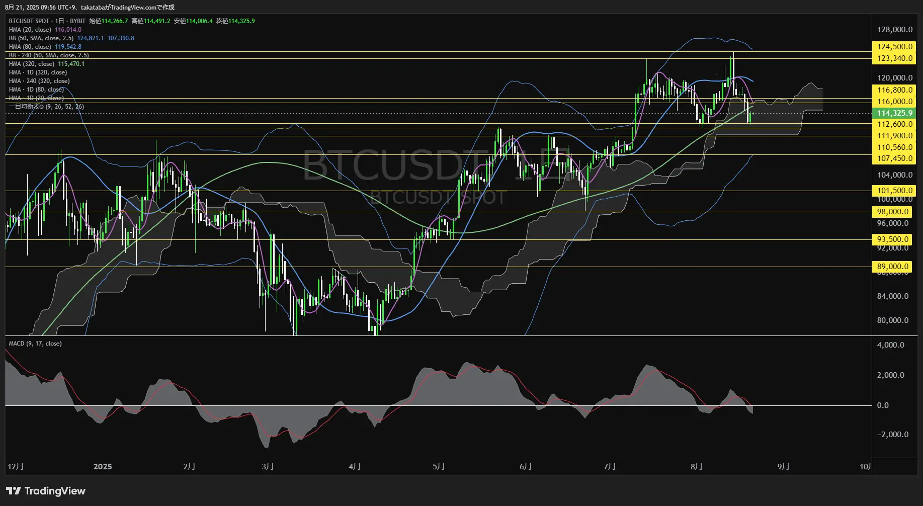
Task: Click the BTCUSDT SPOT · 1日 · BYBIT legend title
Action: tap(47, 21)
